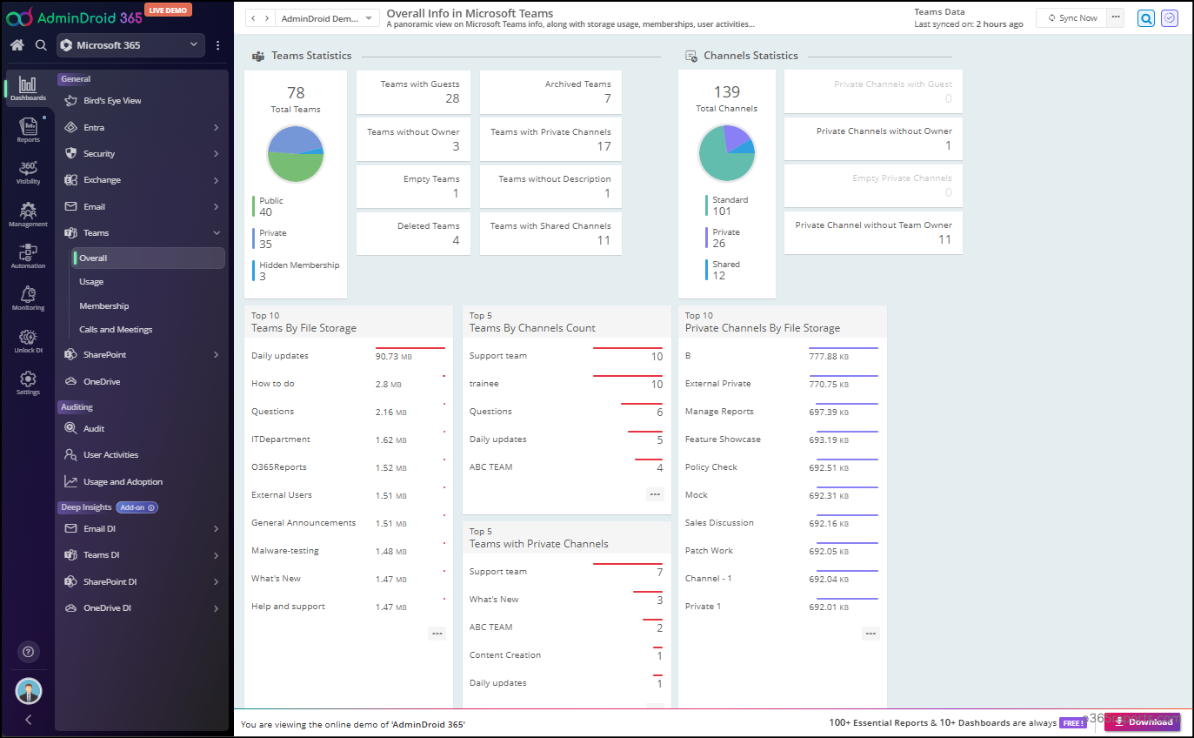Go to the Home icon
Viewport: 1194px width, 738px height.
point(17,45)
